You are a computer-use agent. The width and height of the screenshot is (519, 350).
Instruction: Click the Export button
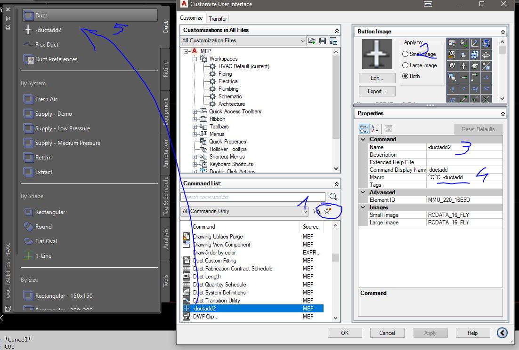point(377,91)
